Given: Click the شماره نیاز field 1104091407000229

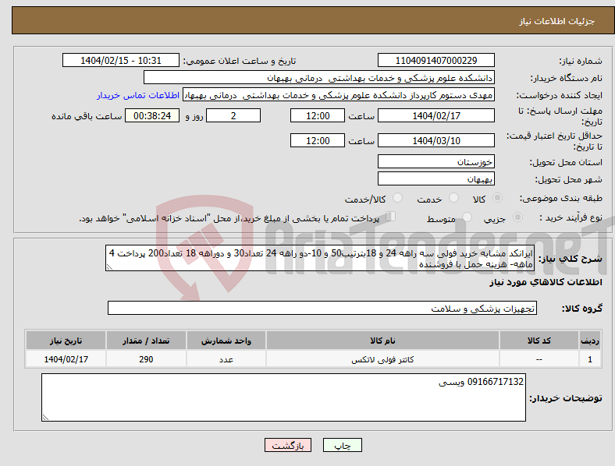Looking at the screenshot, I should pyautogui.click(x=435, y=61).
